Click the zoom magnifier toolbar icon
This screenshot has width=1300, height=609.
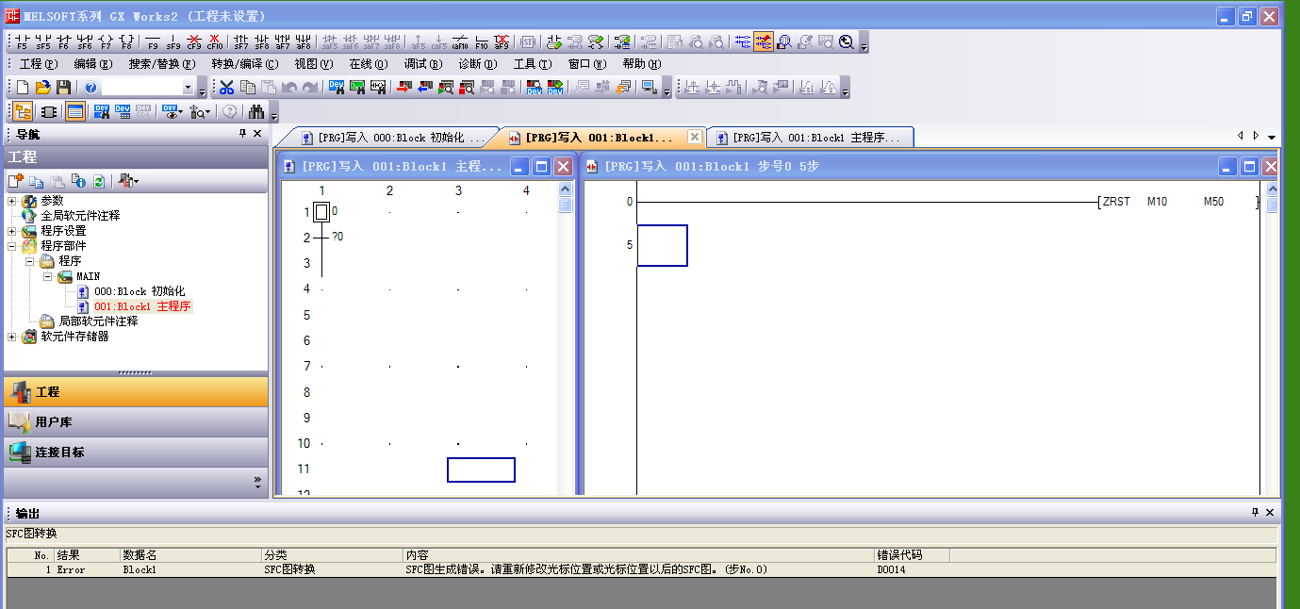pos(847,41)
